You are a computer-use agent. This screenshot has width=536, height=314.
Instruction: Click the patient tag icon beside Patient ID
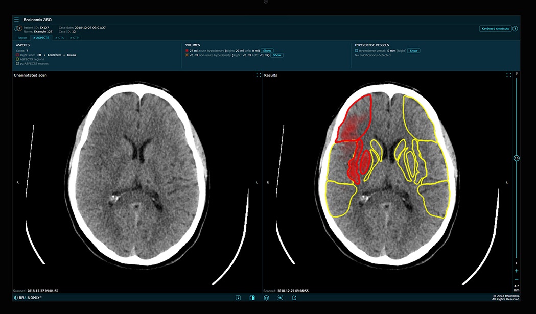coord(18,29)
